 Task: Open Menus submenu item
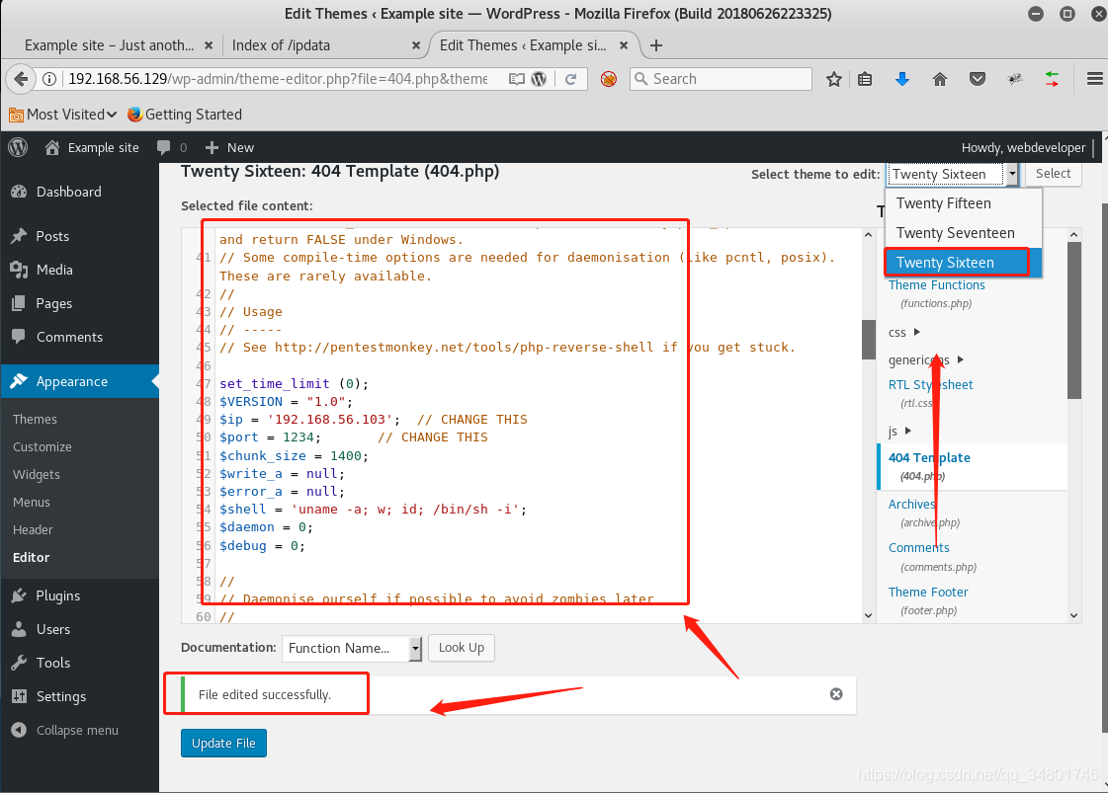[x=31, y=502]
